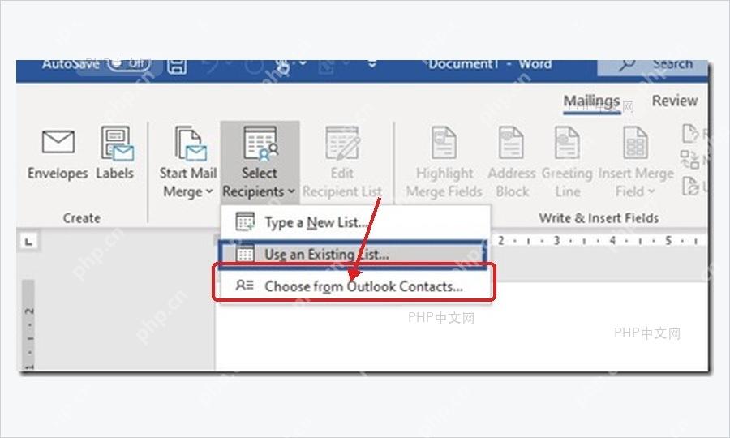Choose Type a New List menu item
Image resolution: width=730 pixels, height=438 pixels.
click(x=354, y=222)
